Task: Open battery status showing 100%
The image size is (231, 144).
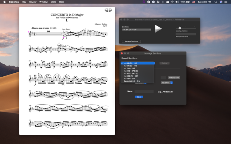Action: 185,2
